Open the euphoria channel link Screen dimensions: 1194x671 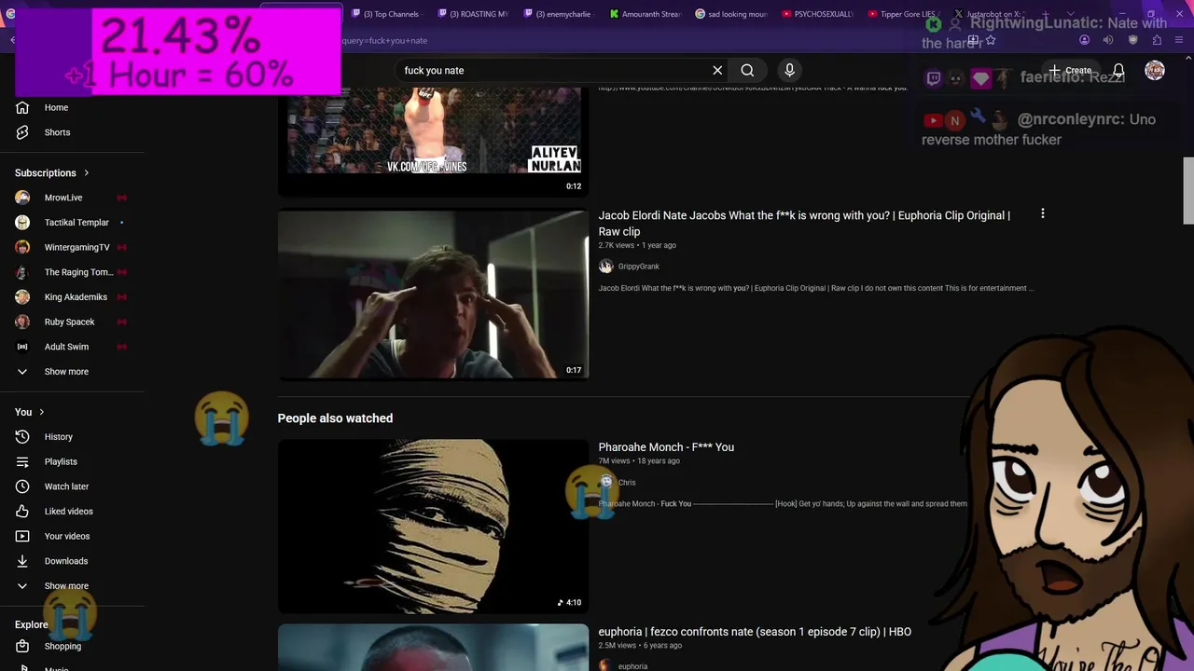632,666
